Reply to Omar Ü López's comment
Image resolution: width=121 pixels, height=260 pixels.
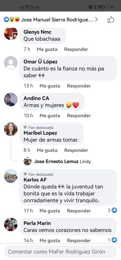point(79,86)
